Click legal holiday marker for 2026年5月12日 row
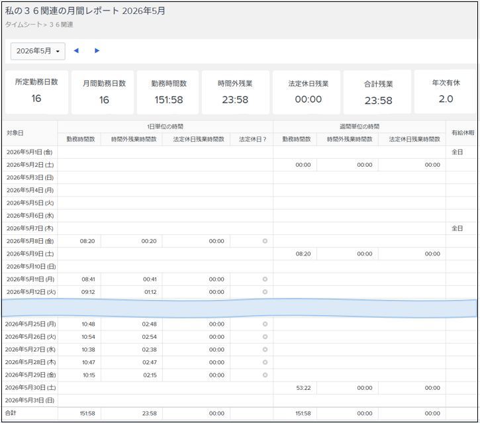Image resolution: width=480 pixels, height=423 pixels. coord(265,292)
